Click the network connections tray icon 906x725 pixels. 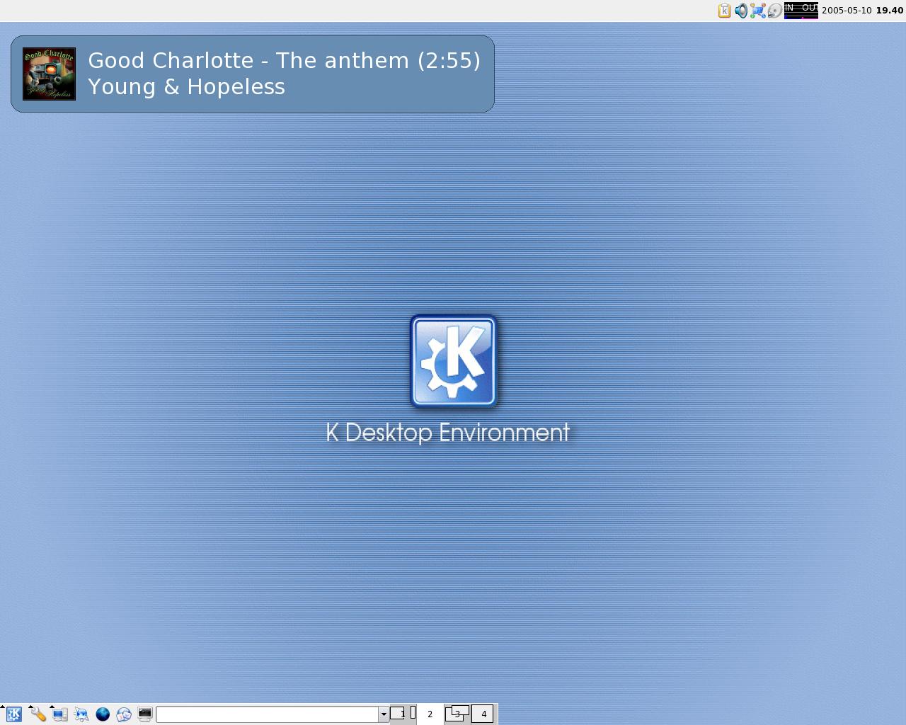[758, 11]
